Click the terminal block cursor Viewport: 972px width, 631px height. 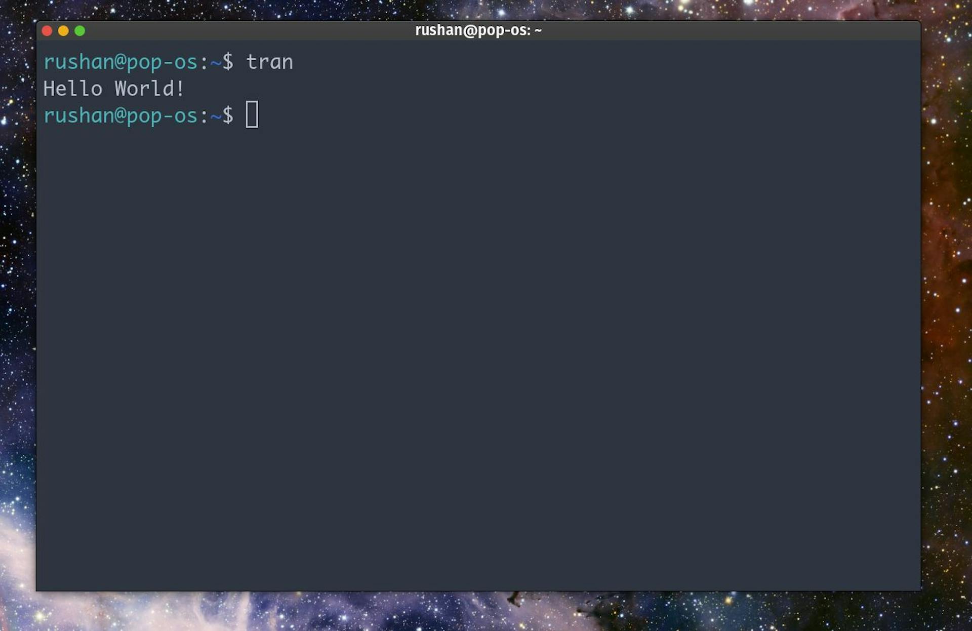point(253,115)
